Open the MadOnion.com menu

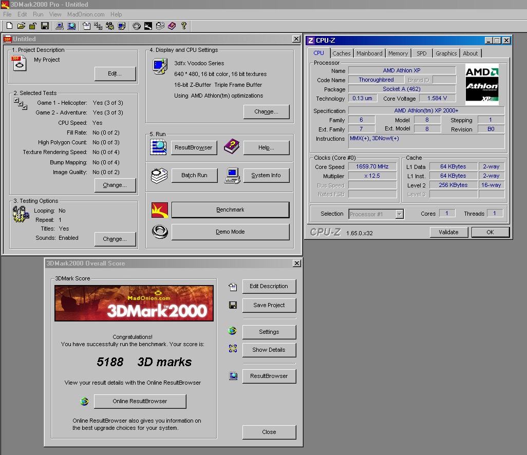point(86,14)
